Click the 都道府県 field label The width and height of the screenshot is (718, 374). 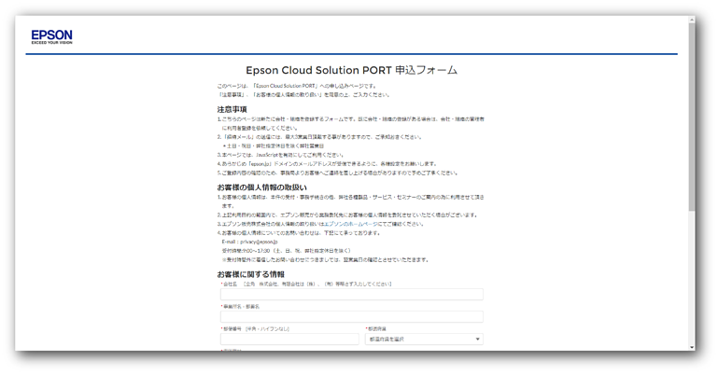(x=376, y=329)
